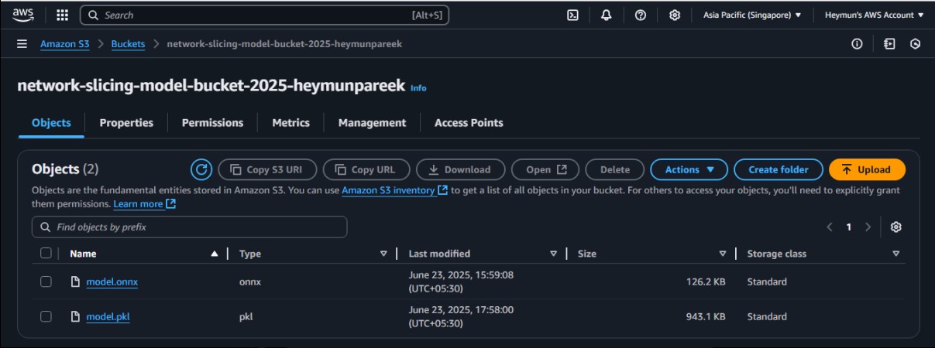The height and width of the screenshot is (348, 935).
Task: Open the settings gear in top bar
Action: (675, 15)
